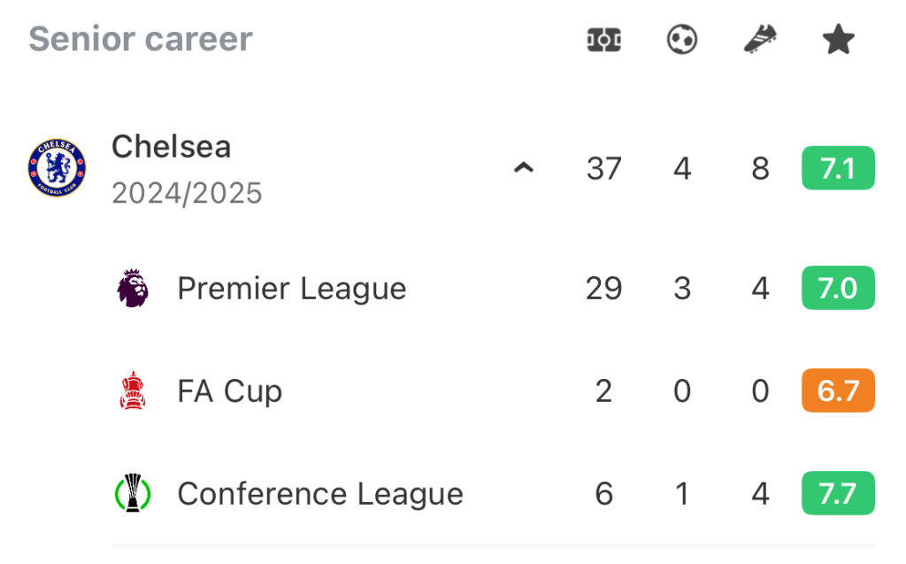This screenshot has width=906, height=564.
Task: Click the Chelsea club crest
Action: pyautogui.click(x=58, y=167)
